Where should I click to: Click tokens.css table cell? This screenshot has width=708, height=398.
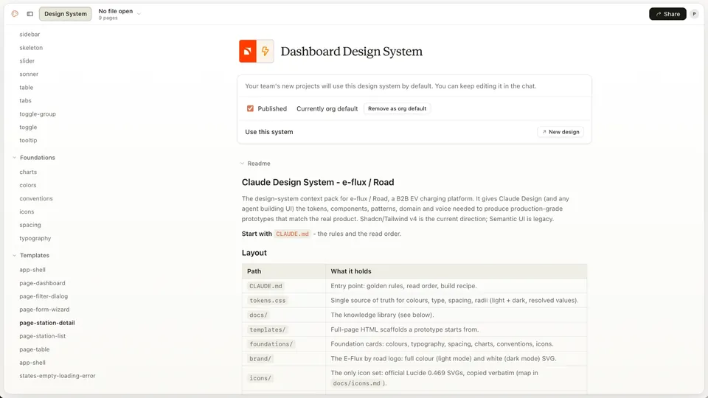(x=267, y=301)
